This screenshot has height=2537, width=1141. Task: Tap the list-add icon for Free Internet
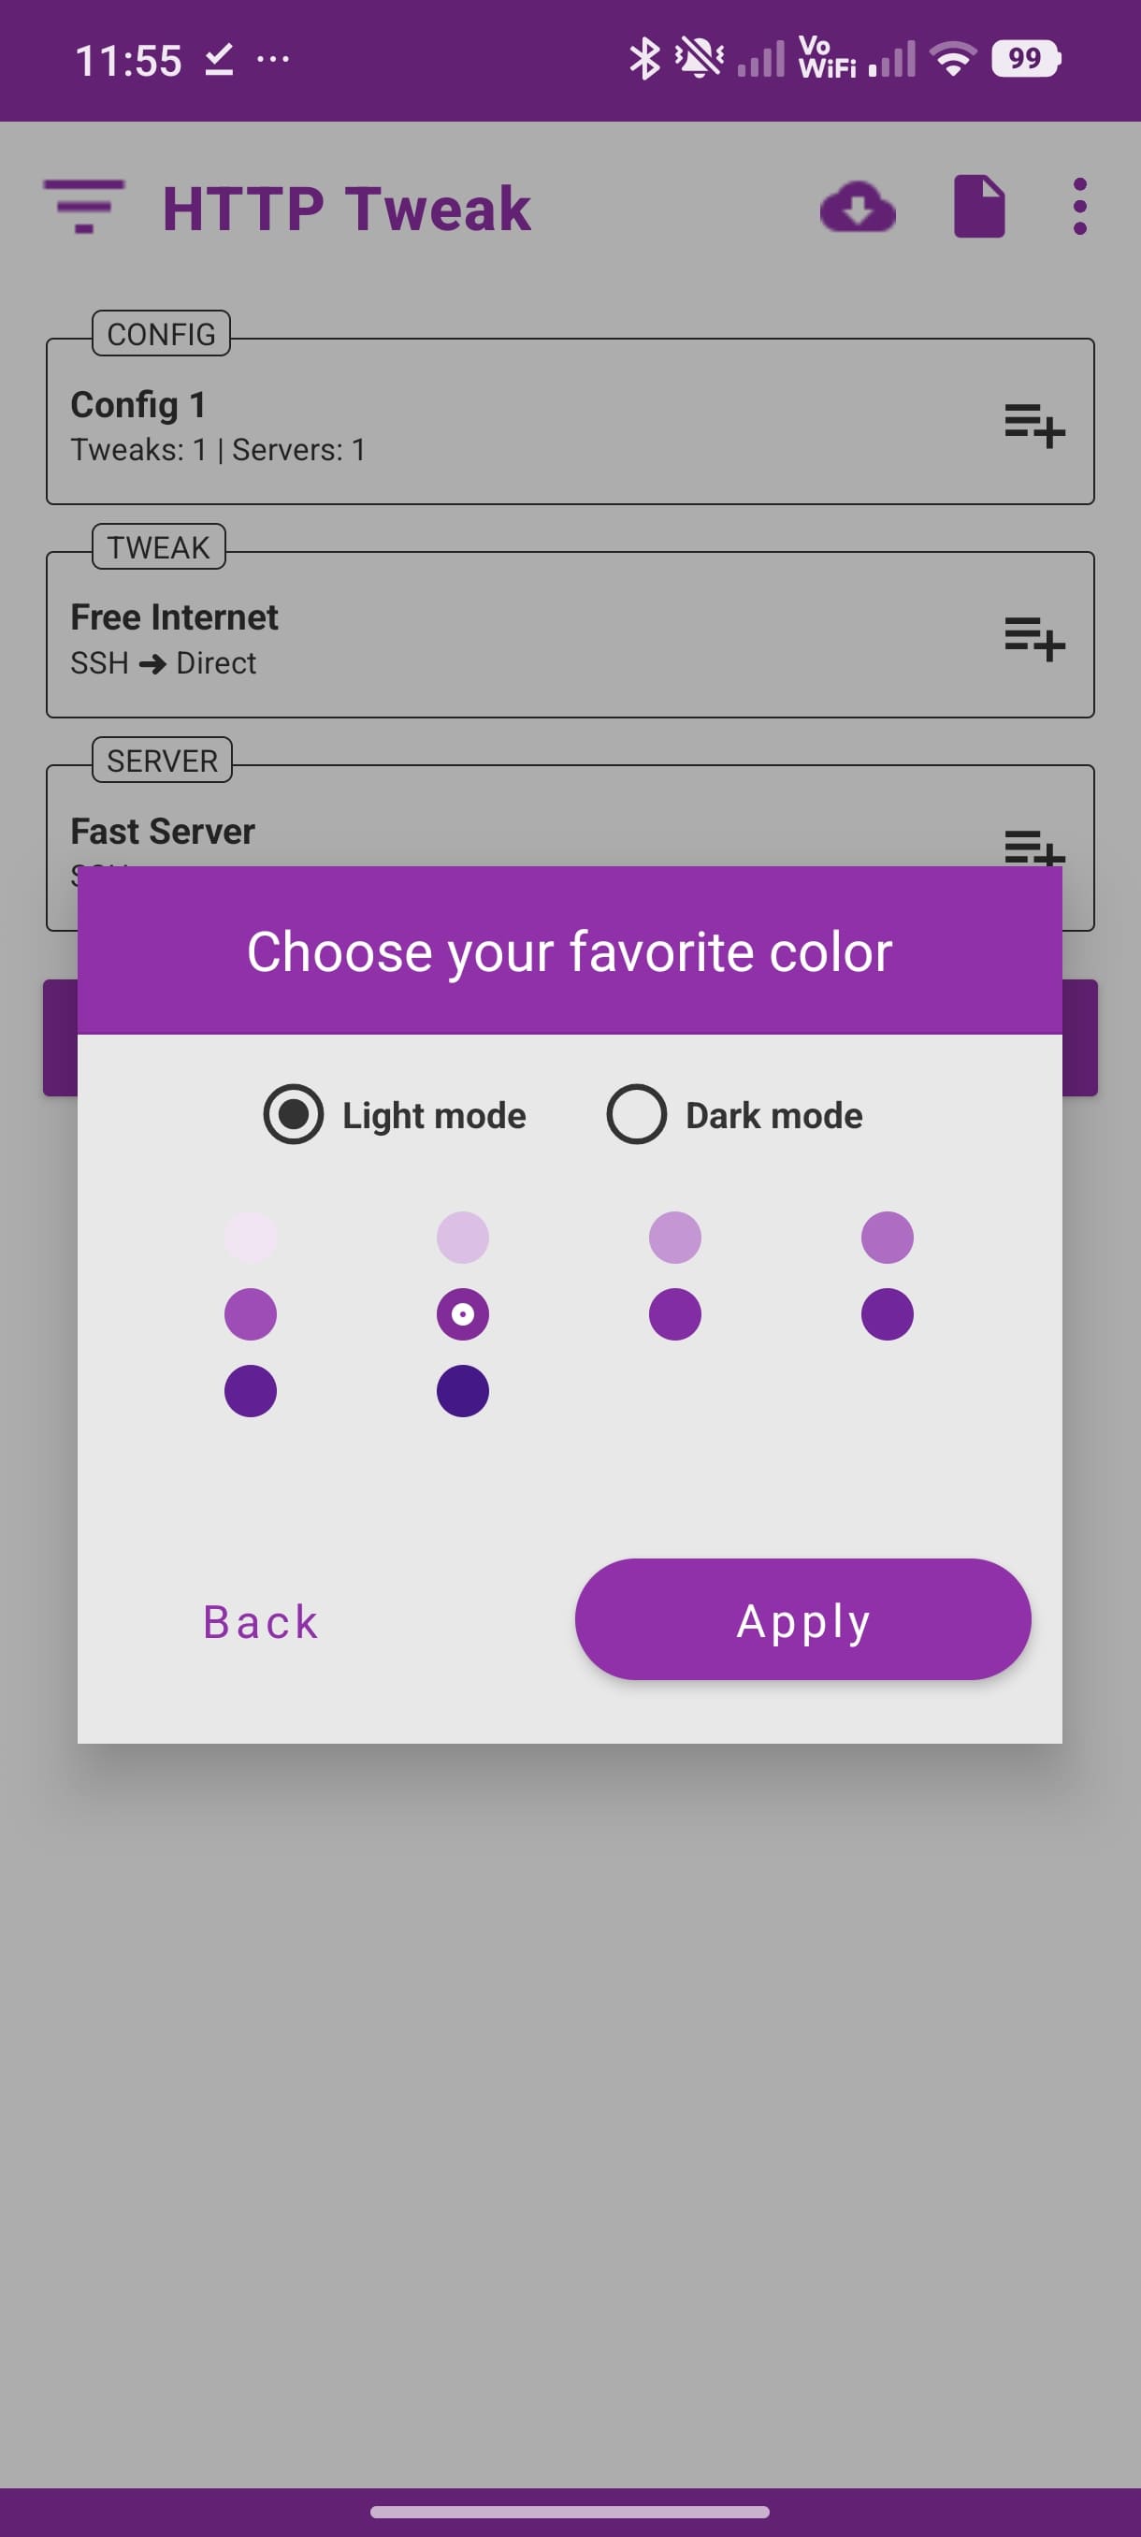(1033, 638)
